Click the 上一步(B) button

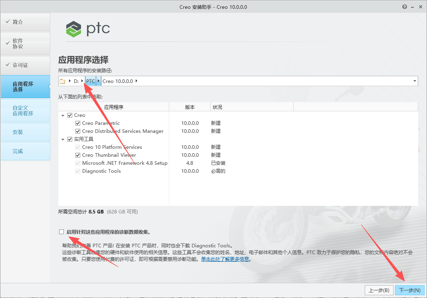pyautogui.click(x=379, y=290)
